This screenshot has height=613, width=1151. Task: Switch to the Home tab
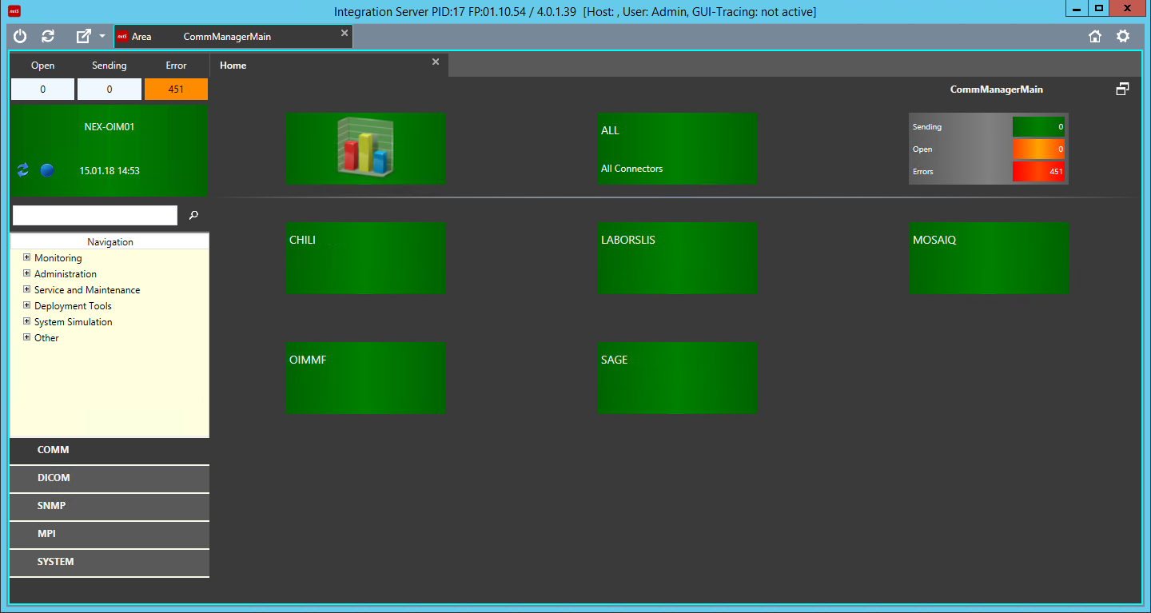coord(329,66)
